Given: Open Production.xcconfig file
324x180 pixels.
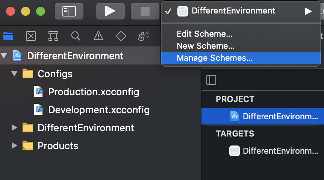Looking at the screenshot, I should [x=94, y=92].
